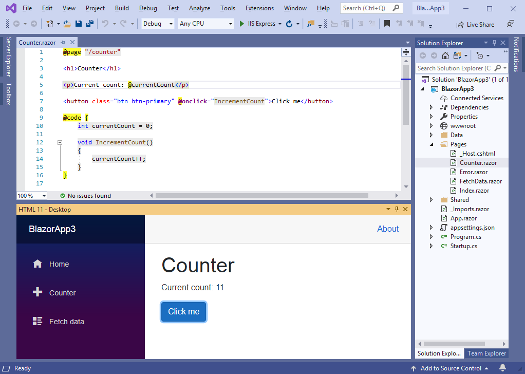Collapse the IncrementCount method outline

(60, 142)
